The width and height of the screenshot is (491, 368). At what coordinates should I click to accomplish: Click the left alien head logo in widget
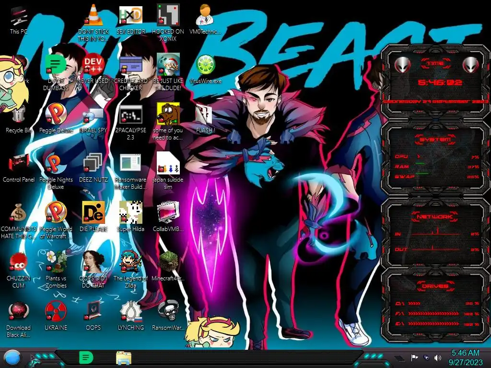coord(402,65)
